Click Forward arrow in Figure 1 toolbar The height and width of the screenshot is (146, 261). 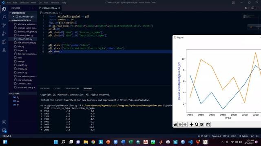point(185,125)
